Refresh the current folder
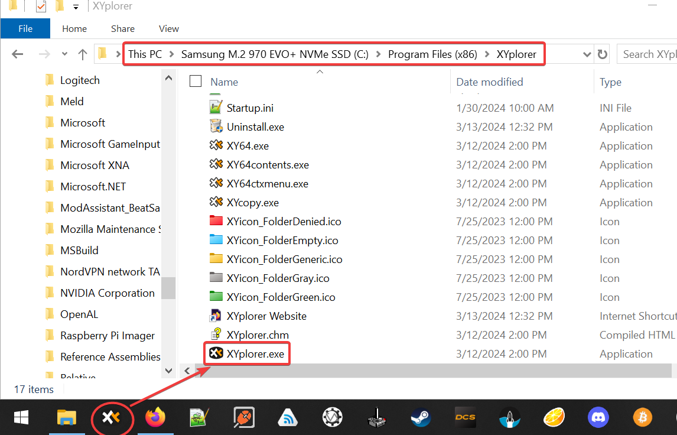 (602, 53)
